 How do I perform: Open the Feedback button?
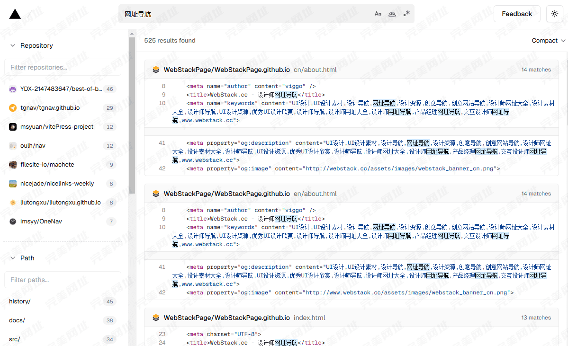pos(516,14)
